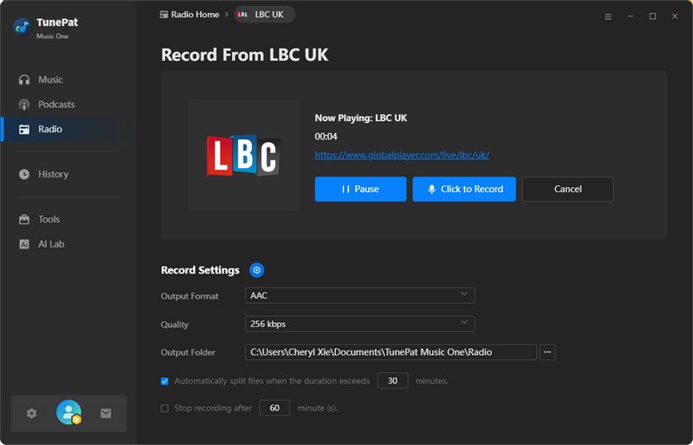Open the Tools section
The width and height of the screenshot is (693, 445).
(49, 220)
